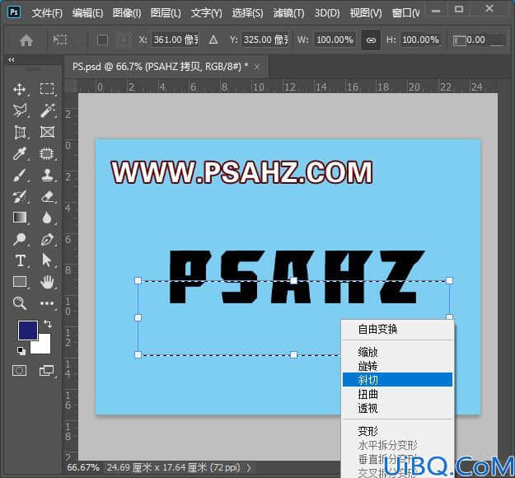Screen dimensions: 515x478
Task: Open the 选择(S) menu
Action: pos(248,13)
